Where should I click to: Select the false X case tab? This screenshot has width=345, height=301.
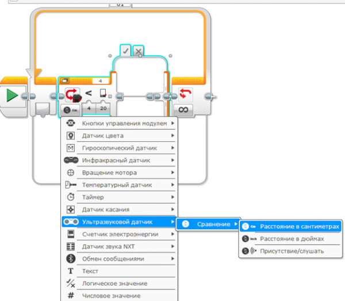click(x=139, y=51)
